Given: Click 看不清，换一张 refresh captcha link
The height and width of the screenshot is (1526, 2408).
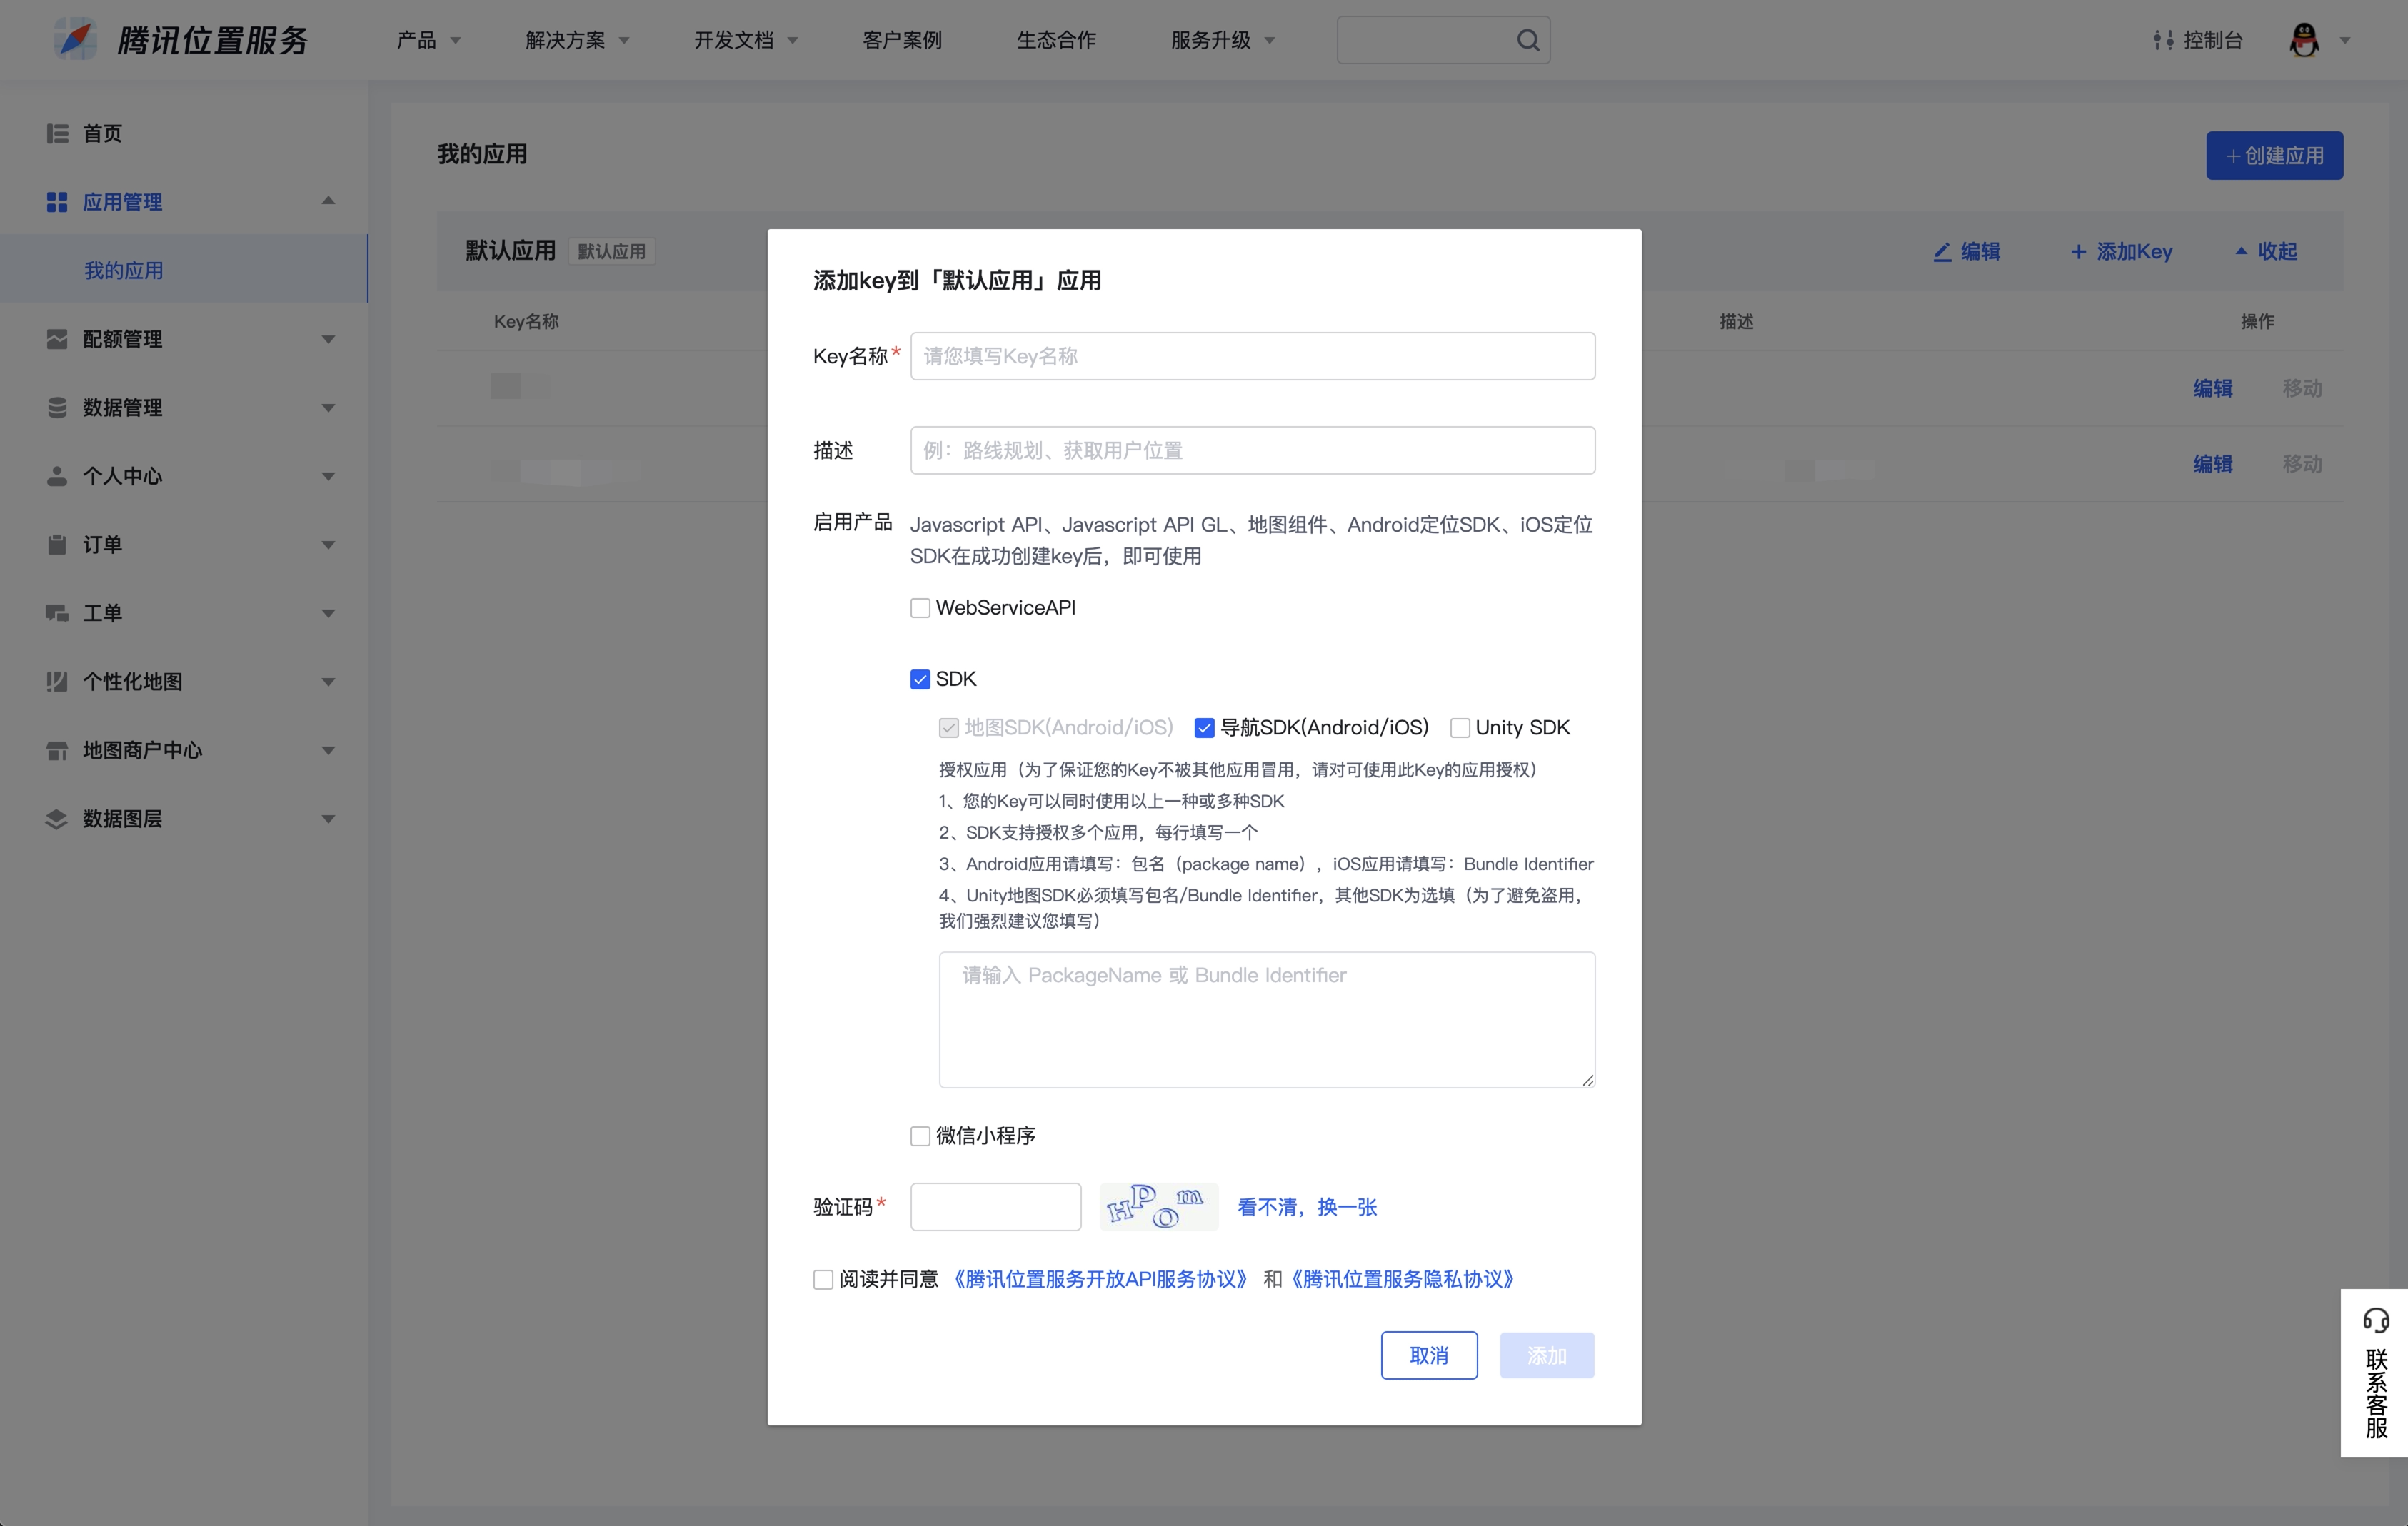Looking at the screenshot, I should coord(1306,1206).
